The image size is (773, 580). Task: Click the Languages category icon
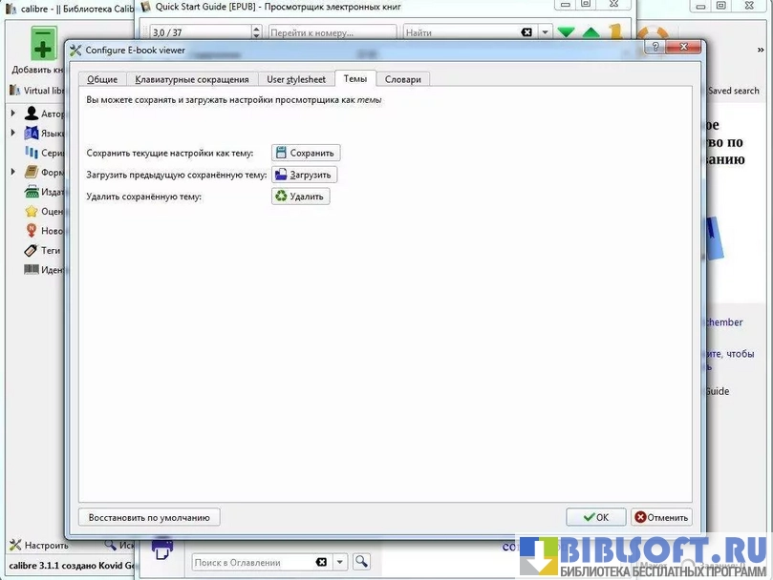[32, 134]
